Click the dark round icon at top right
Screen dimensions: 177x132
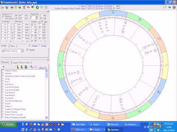click(174, 7)
